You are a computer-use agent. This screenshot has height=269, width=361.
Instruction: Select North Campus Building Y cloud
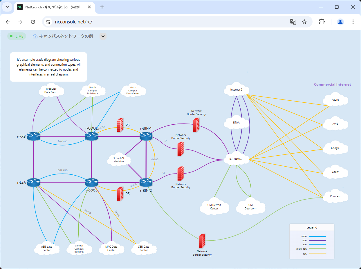point(93,91)
